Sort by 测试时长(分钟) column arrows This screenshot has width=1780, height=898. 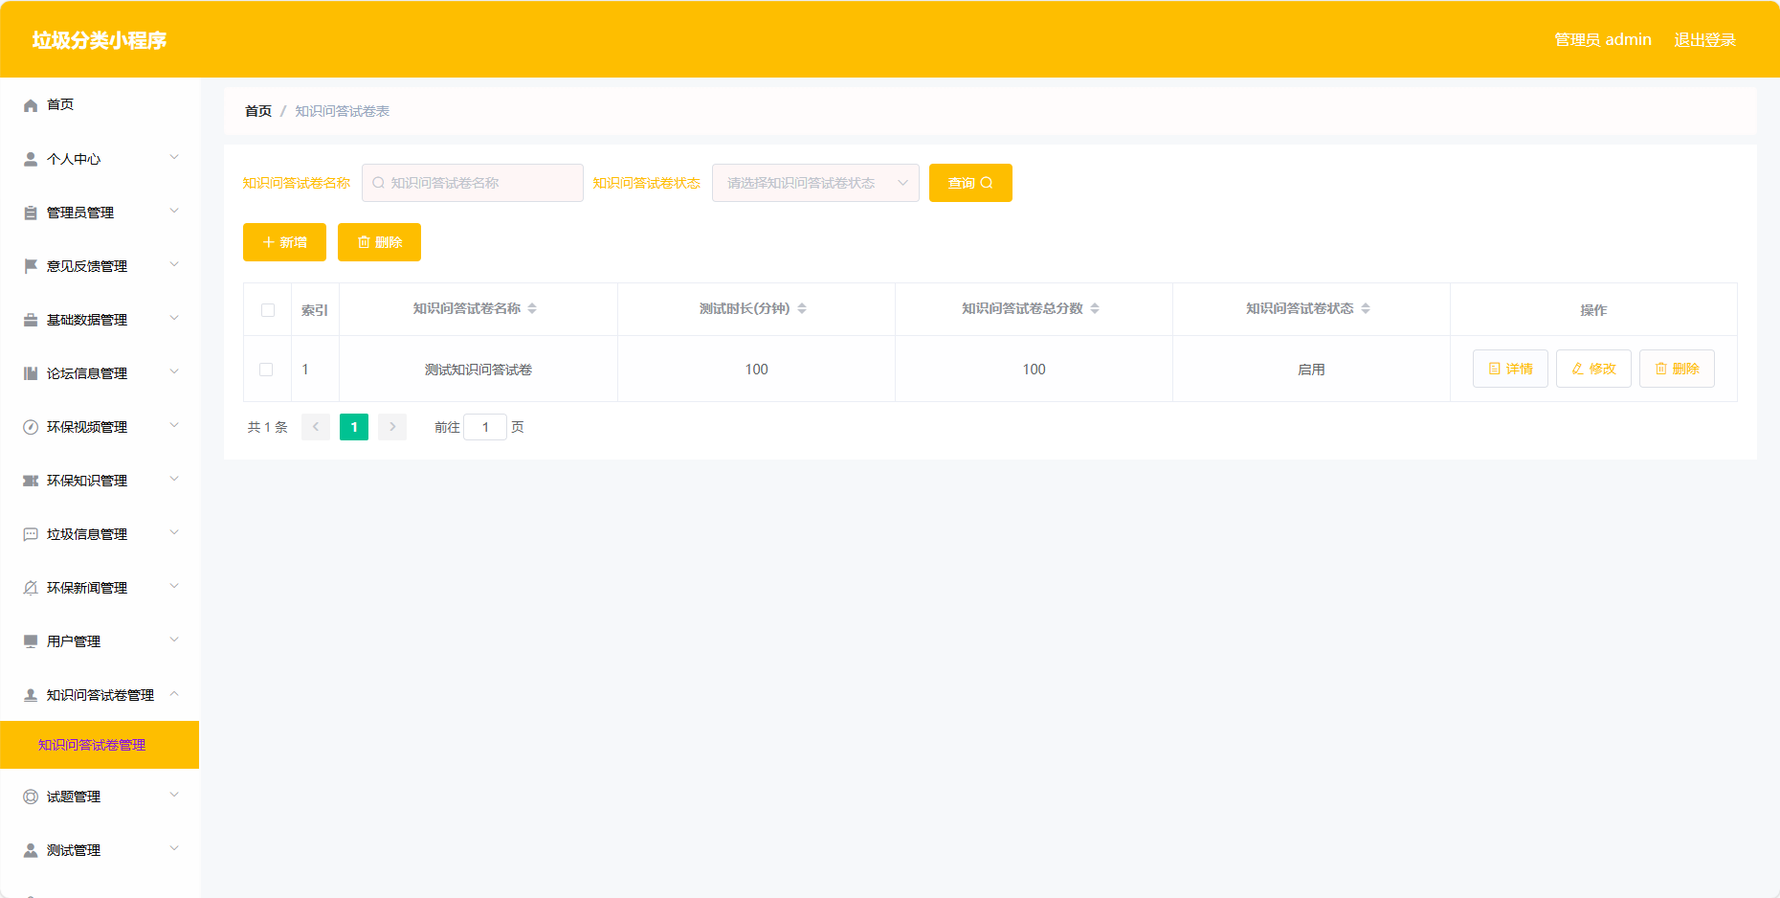pos(802,308)
